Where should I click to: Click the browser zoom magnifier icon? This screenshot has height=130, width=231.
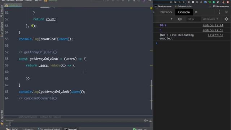point(179,2)
